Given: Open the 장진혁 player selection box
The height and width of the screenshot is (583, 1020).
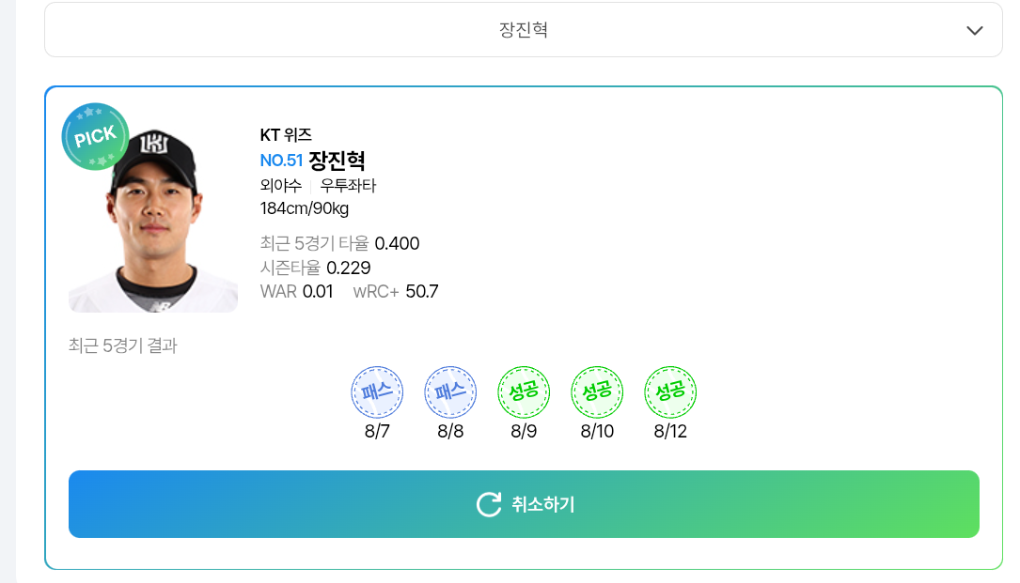Looking at the screenshot, I should (524, 30).
